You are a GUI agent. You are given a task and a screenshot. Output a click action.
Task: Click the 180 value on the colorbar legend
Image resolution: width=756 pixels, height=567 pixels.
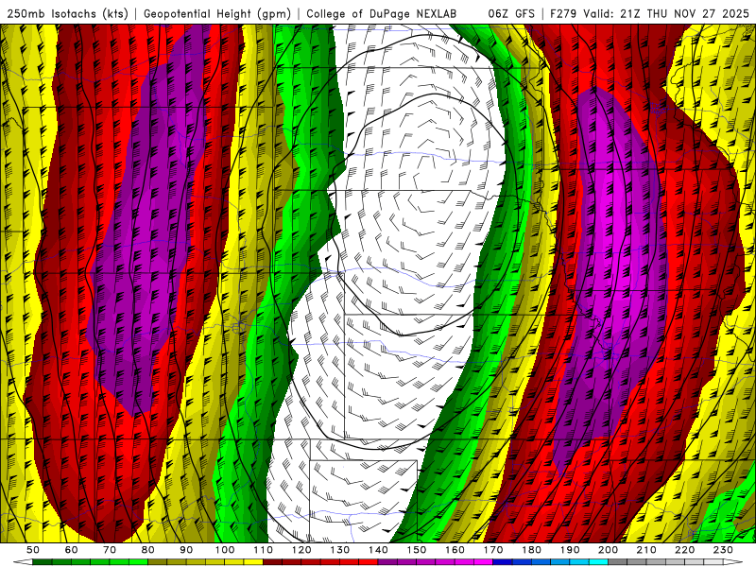coord(531,550)
